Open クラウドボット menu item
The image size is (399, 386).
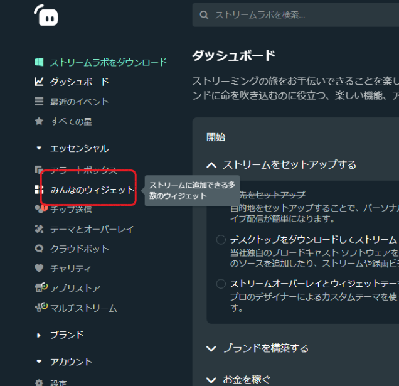pyautogui.click(x=80, y=249)
